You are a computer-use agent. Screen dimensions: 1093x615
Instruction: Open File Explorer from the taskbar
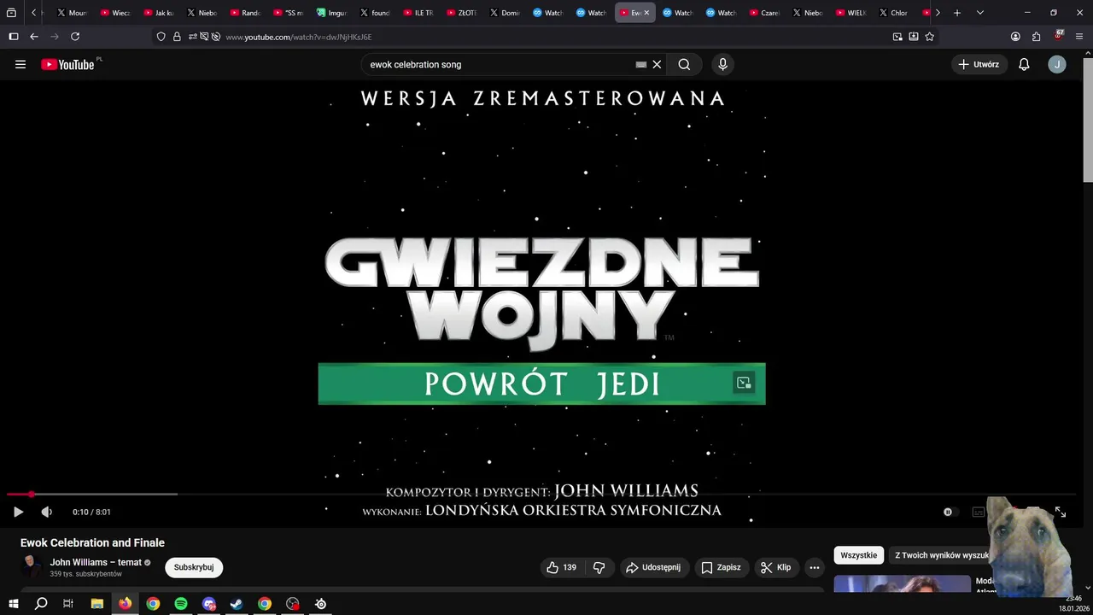[x=97, y=604]
